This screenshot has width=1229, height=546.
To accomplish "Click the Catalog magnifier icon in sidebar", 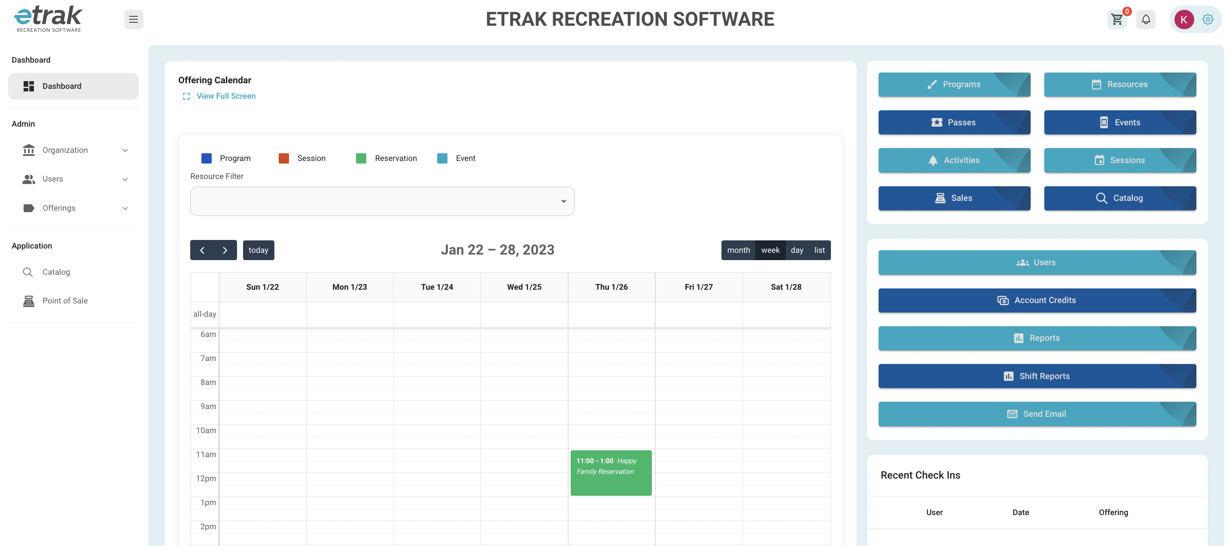I will click(27, 272).
